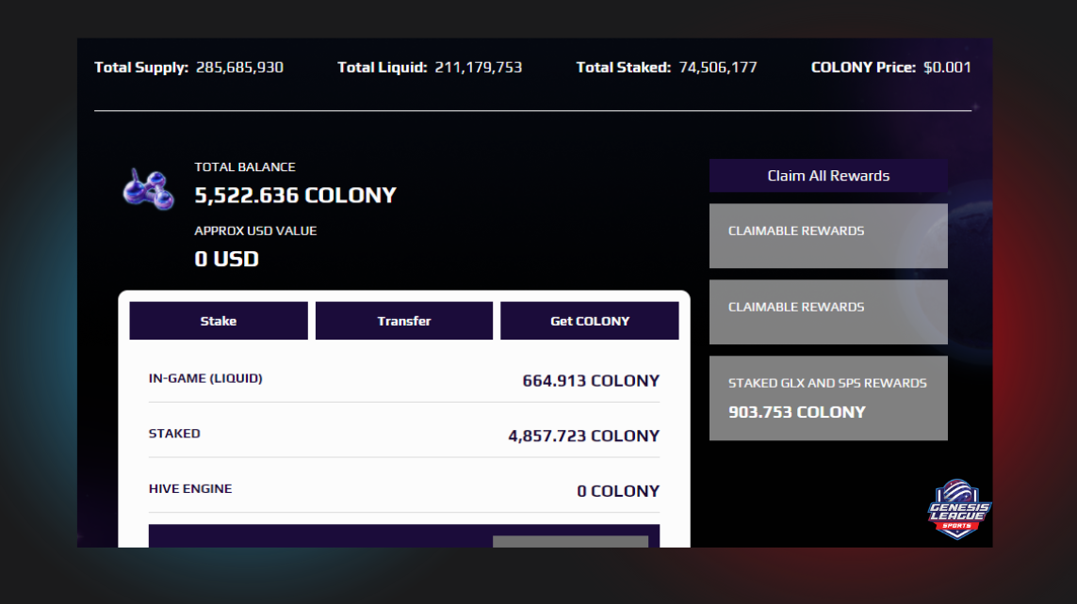Open the second CLAIMABLE REWARDS card

(828, 312)
